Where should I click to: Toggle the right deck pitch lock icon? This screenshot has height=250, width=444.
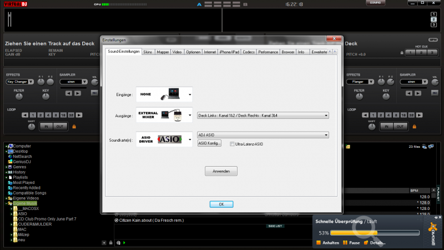point(402,53)
